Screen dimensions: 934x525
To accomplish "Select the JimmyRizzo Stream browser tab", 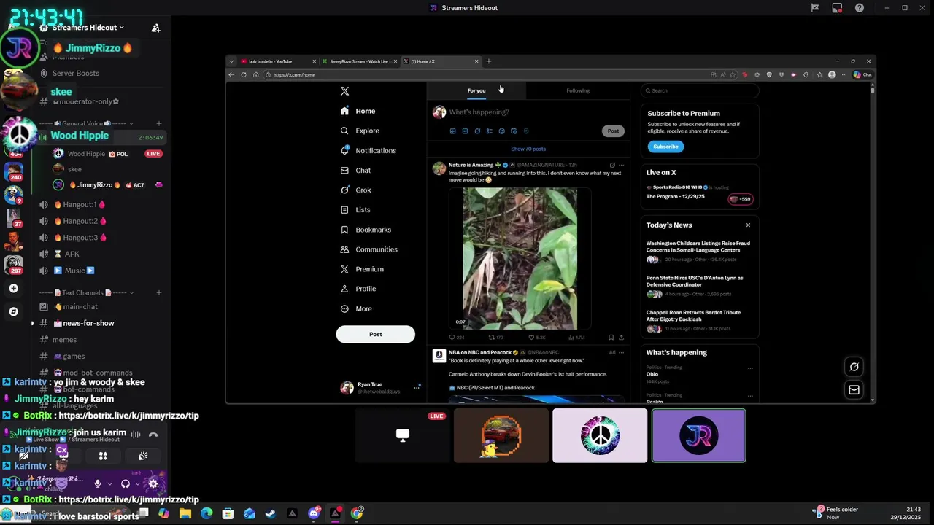I will tap(359, 61).
